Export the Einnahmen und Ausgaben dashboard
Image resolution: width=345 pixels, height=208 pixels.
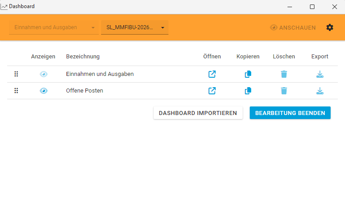pyautogui.click(x=320, y=74)
